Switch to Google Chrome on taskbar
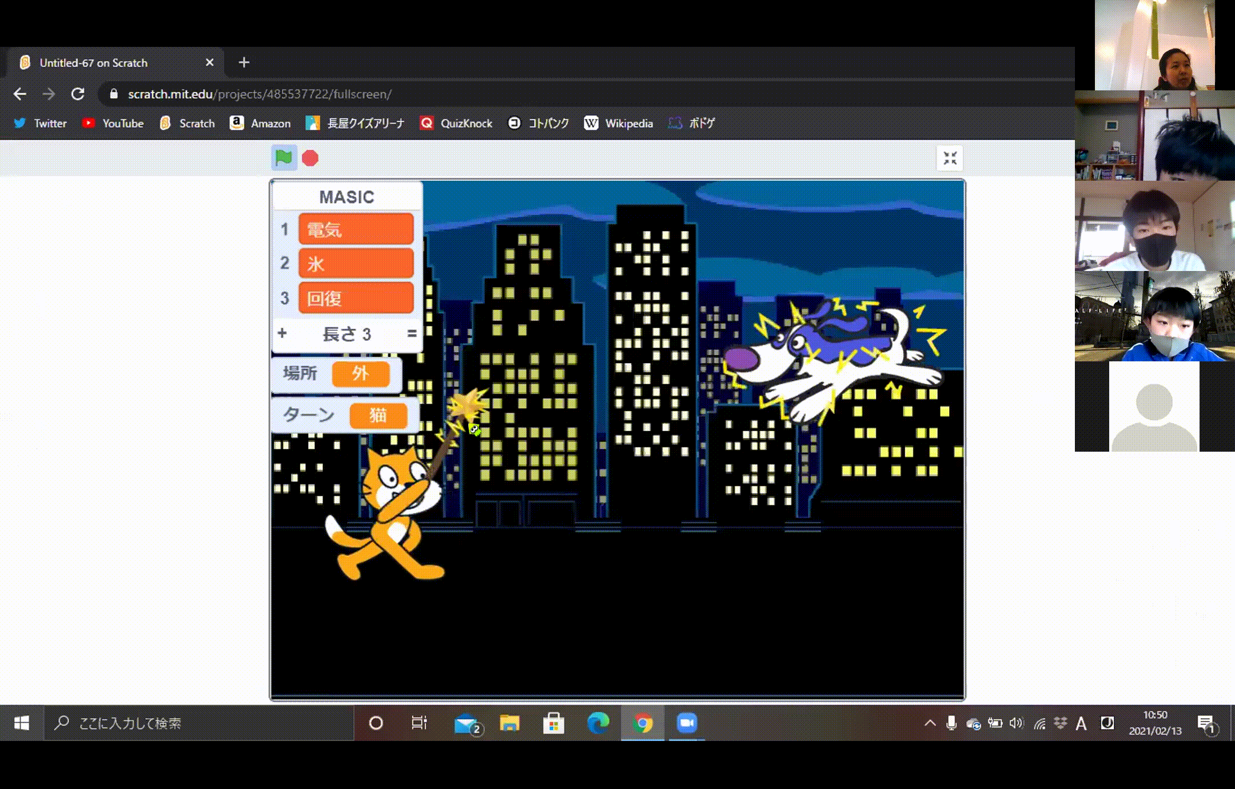This screenshot has height=789, width=1235. (x=643, y=723)
